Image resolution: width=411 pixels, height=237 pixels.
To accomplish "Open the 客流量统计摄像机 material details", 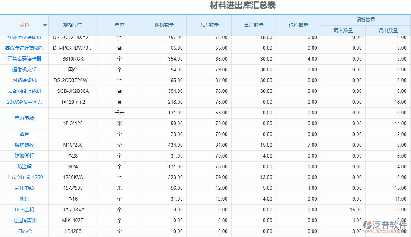I will coord(24,48).
